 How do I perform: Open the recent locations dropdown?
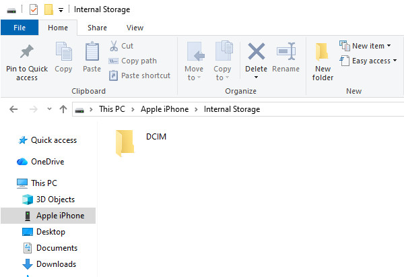tap(49, 109)
